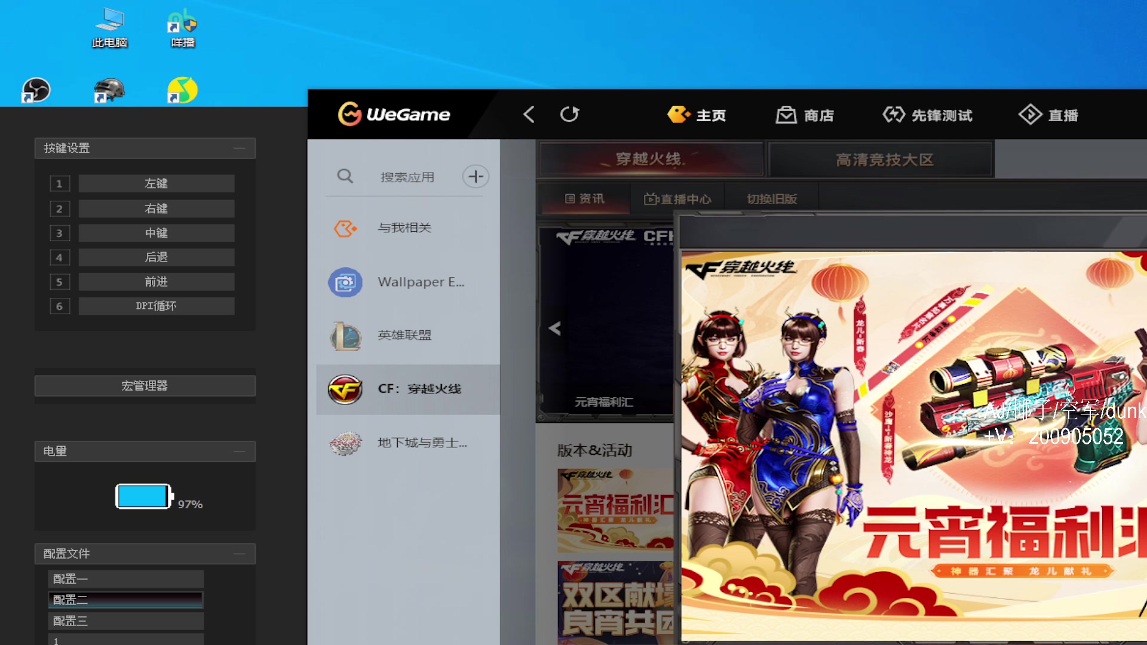Select profile 配置一
The width and height of the screenshot is (1147, 645).
tap(125, 579)
